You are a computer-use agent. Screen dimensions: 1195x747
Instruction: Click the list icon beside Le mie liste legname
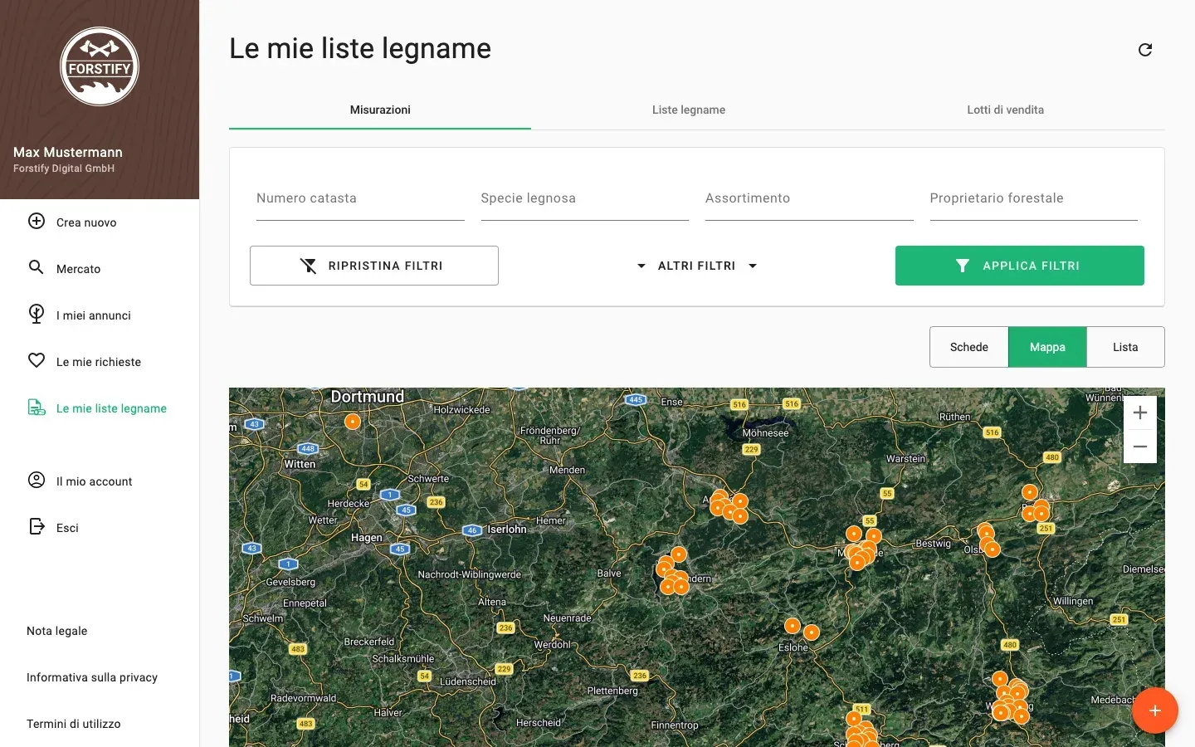coord(37,407)
